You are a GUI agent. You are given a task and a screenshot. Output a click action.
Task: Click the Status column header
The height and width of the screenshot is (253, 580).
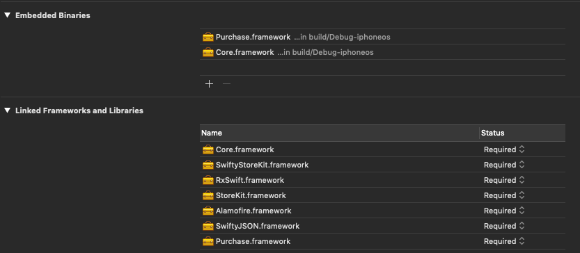(x=522, y=133)
